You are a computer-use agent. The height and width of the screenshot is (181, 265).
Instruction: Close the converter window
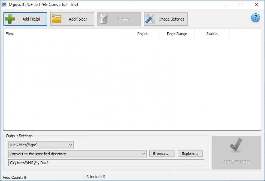coord(257,5)
